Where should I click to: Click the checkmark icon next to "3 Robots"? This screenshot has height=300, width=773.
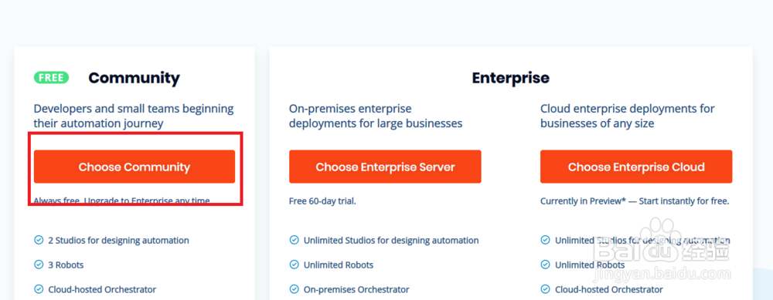(x=39, y=265)
